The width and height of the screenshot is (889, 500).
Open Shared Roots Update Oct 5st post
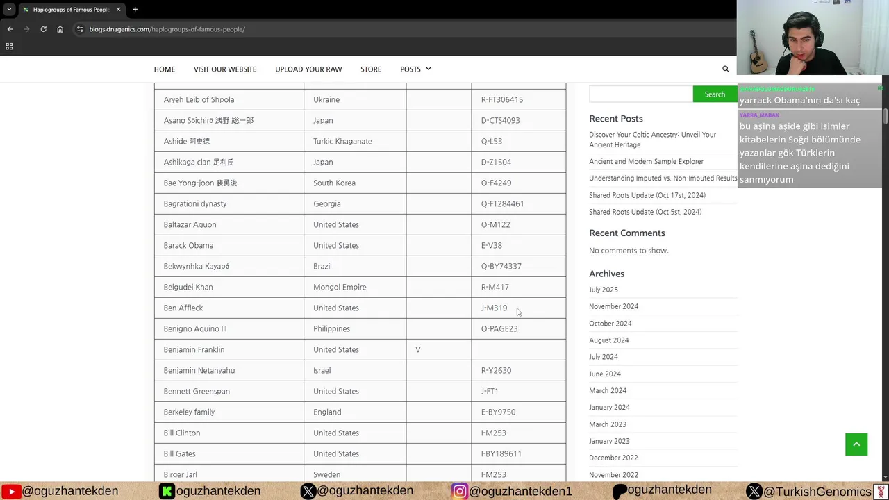pyautogui.click(x=645, y=212)
